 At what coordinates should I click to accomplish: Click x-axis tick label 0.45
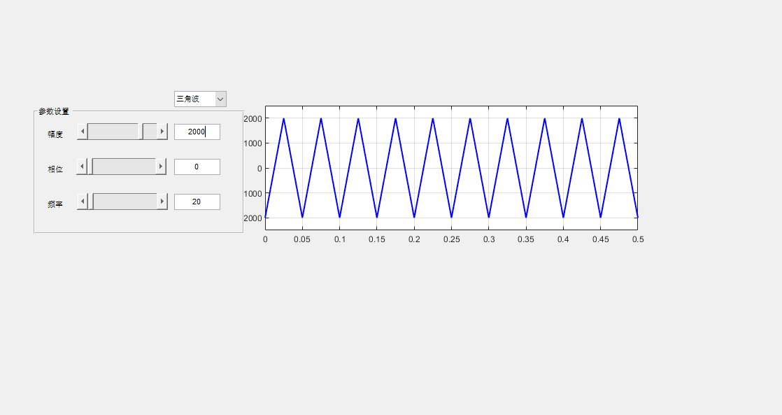(601, 239)
